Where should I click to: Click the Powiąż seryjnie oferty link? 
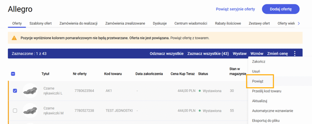235,9
